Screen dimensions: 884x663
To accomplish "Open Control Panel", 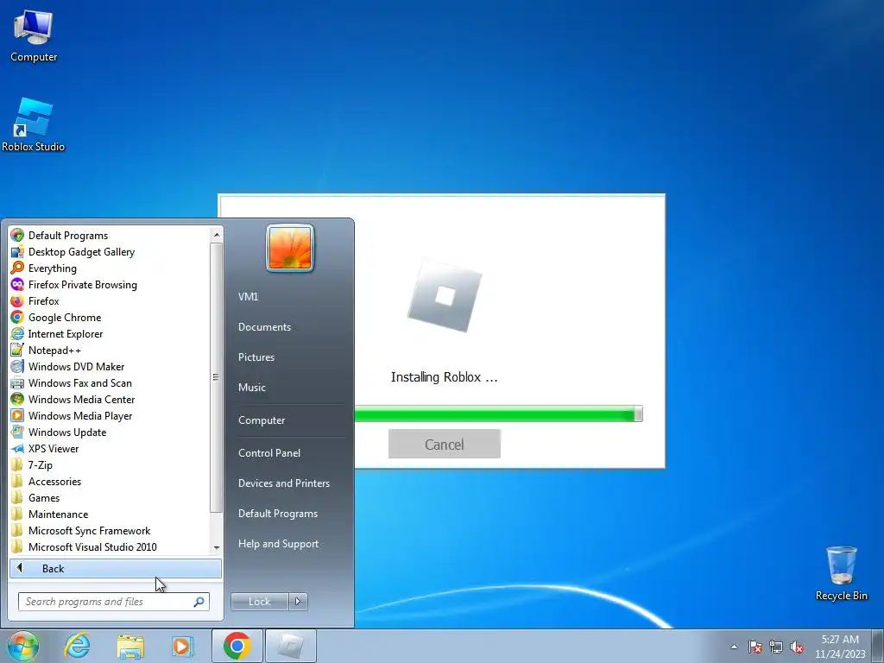I will point(269,452).
